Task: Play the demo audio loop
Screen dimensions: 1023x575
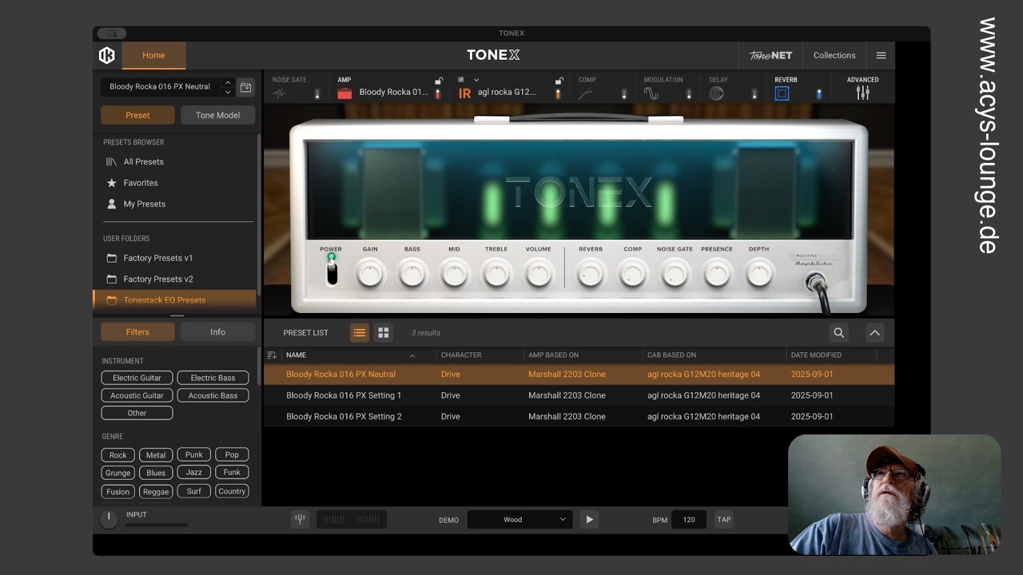Action: pyautogui.click(x=589, y=519)
